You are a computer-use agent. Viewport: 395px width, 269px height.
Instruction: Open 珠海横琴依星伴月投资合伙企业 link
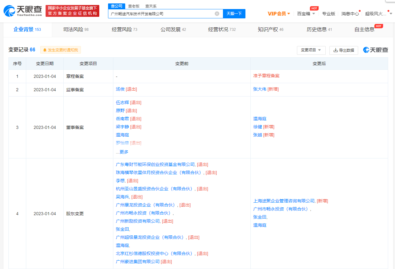[x=160, y=172]
